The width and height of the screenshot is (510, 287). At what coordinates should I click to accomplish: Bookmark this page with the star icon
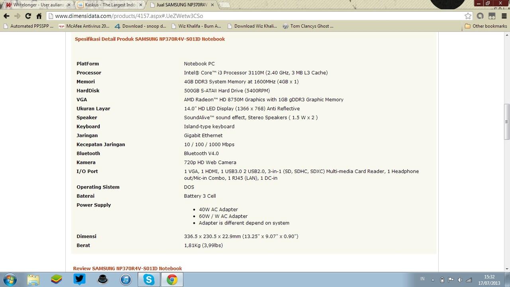[468, 16]
